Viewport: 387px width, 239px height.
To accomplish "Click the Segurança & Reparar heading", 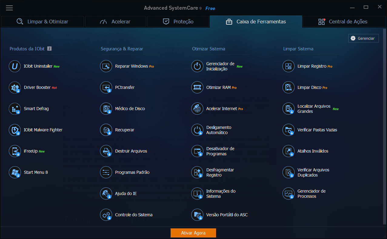I will pos(122,49).
